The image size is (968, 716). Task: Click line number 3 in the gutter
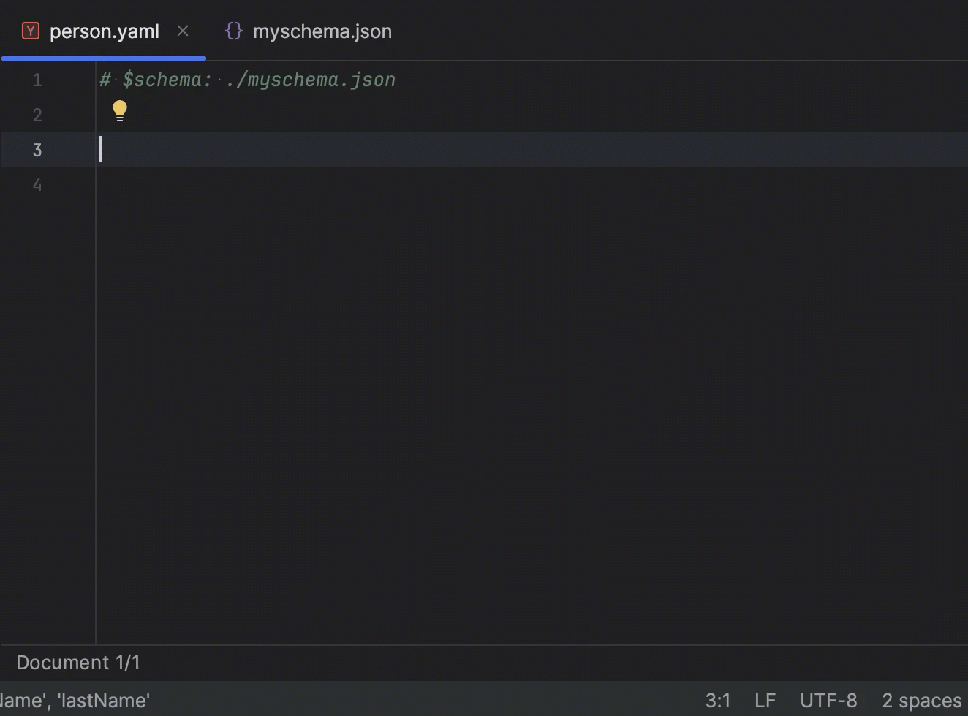37,149
